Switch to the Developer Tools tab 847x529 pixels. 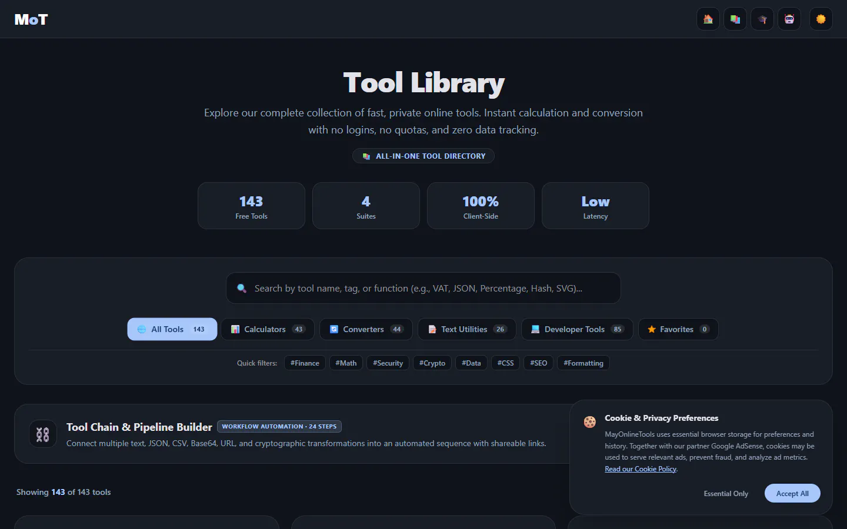(577, 329)
